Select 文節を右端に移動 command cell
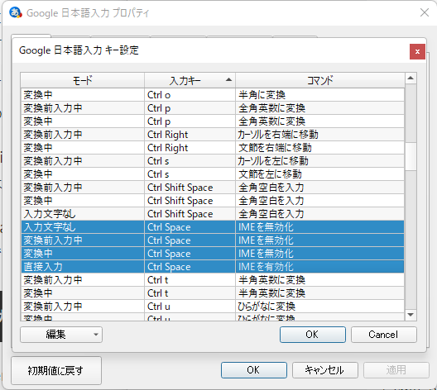437x390 pixels. pos(320,148)
